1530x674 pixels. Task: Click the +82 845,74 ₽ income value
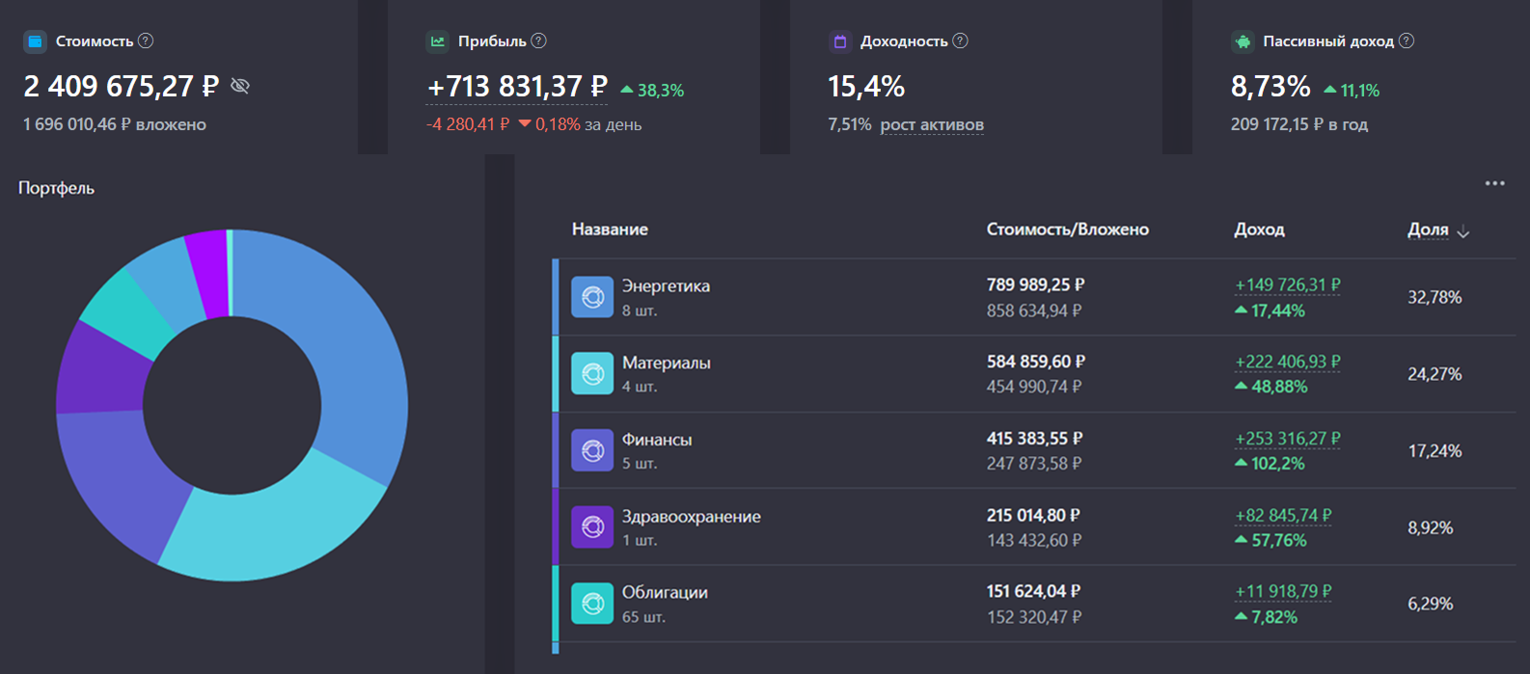pyautogui.click(x=1283, y=516)
